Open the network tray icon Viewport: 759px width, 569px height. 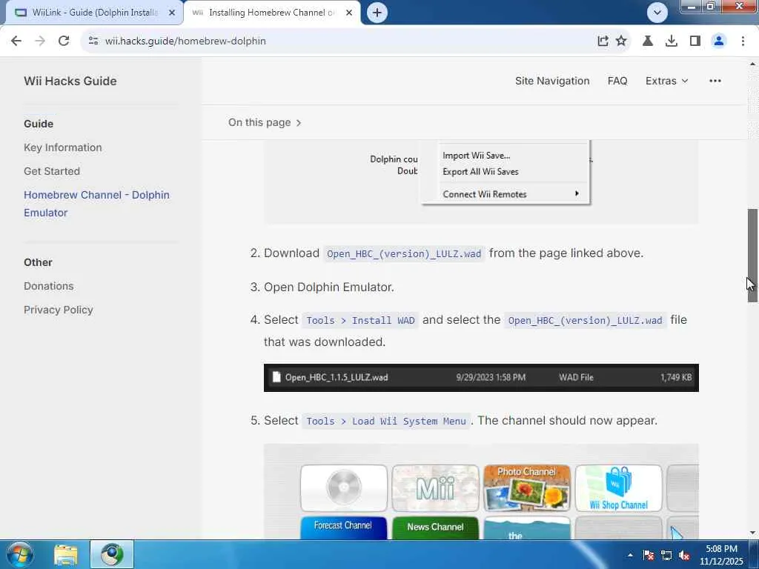(666, 555)
